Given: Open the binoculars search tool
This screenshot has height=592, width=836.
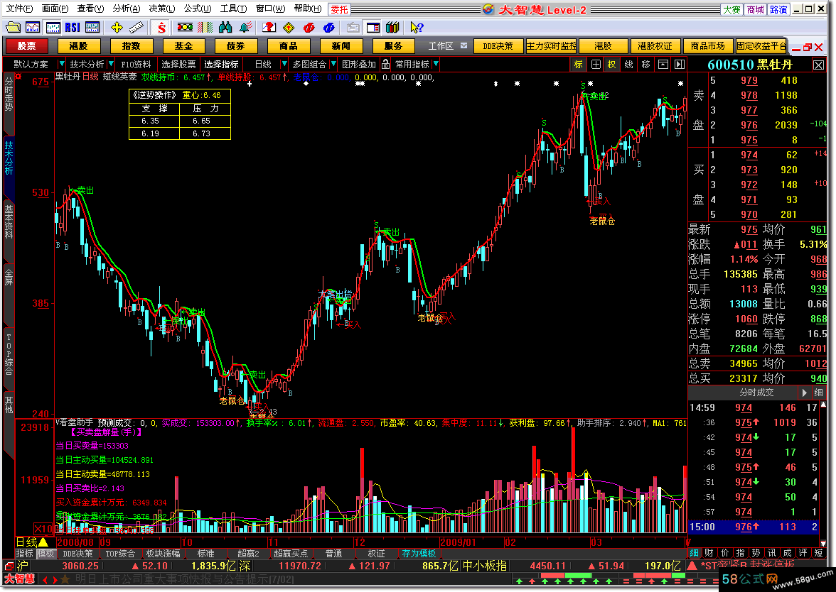Looking at the screenshot, I should (225, 27).
